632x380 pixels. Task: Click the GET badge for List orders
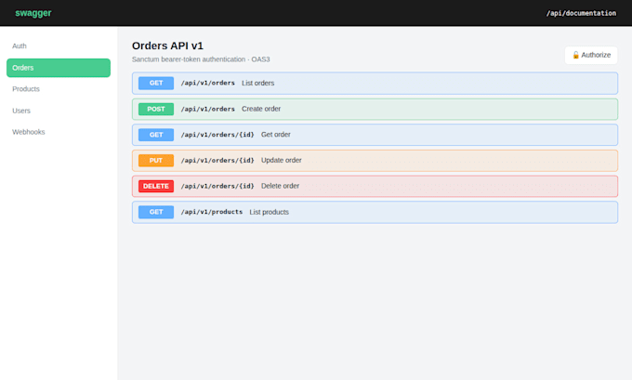156,83
